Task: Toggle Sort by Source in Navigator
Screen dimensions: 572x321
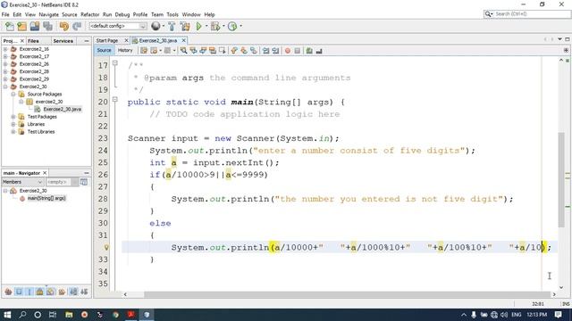Action: tap(84, 292)
